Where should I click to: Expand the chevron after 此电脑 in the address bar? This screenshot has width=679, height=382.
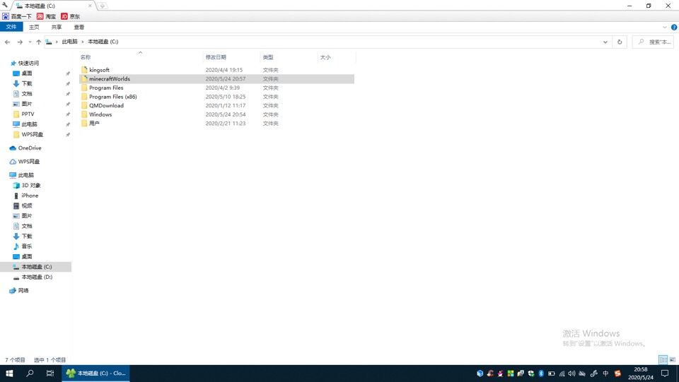82,42
